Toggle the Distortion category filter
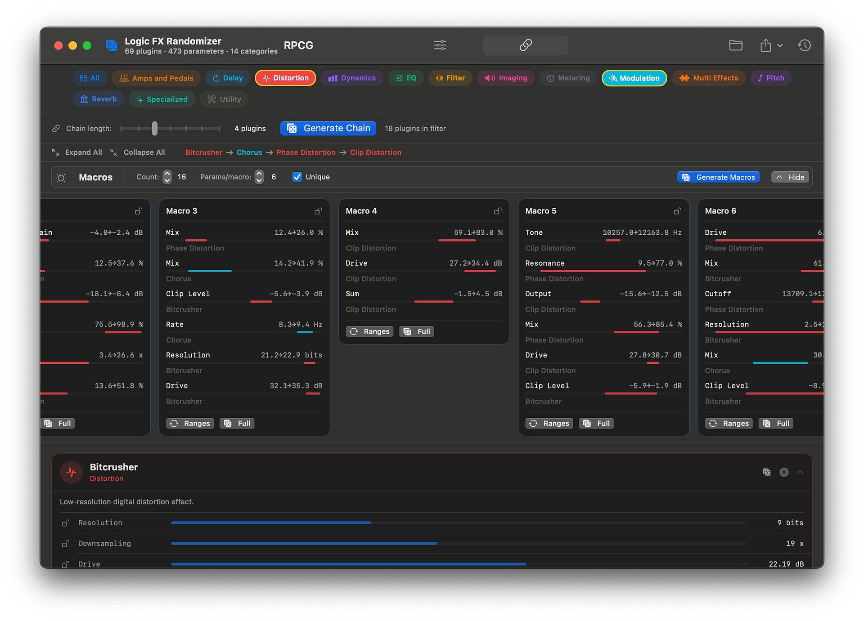Screen dimensions: 864x621 [x=285, y=78]
